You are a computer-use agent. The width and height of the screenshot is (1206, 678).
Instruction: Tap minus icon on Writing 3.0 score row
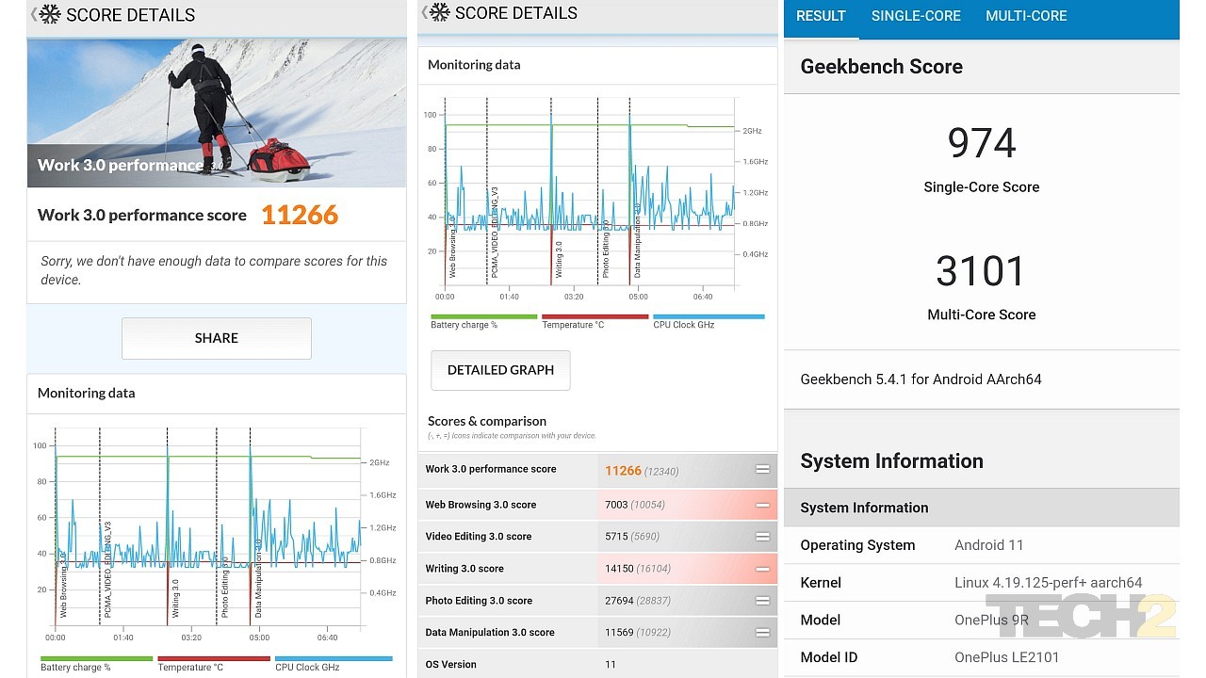[762, 569]
